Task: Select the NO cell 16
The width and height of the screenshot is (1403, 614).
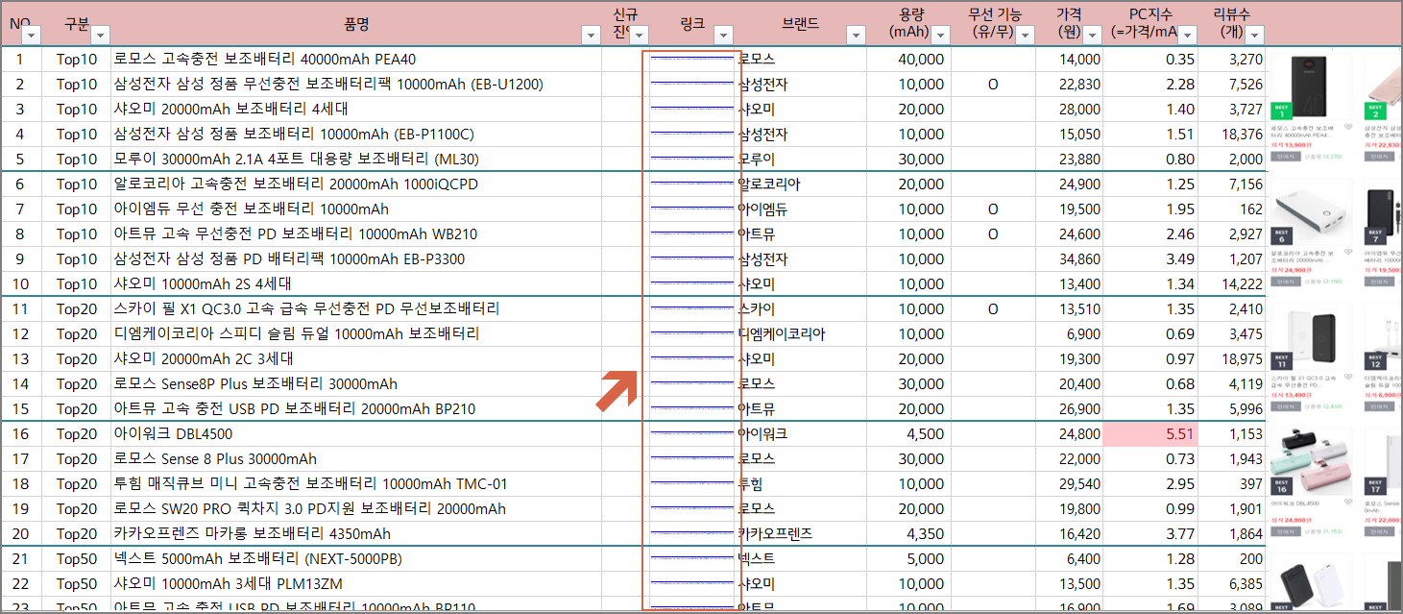Action: pyautogui.click(x=21, y=433)
